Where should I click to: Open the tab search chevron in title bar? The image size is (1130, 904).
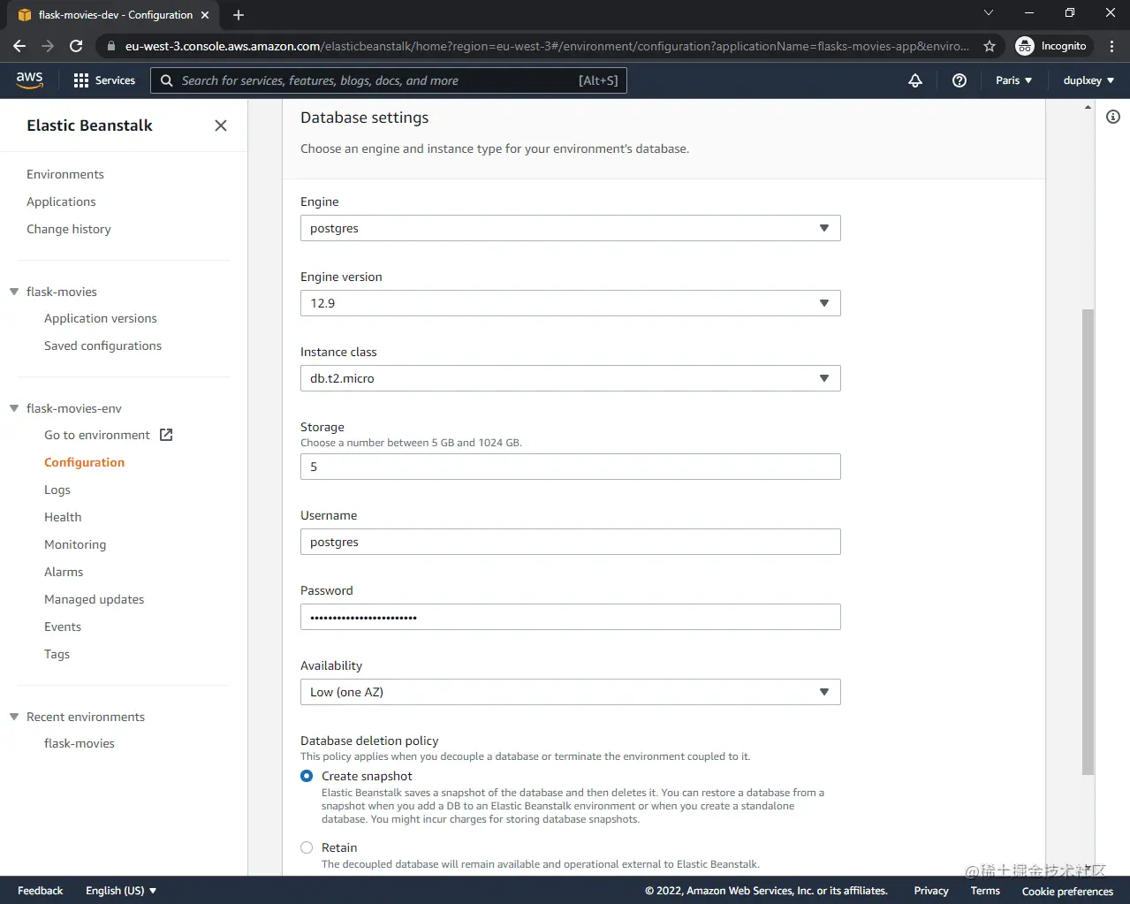(989, 12)
